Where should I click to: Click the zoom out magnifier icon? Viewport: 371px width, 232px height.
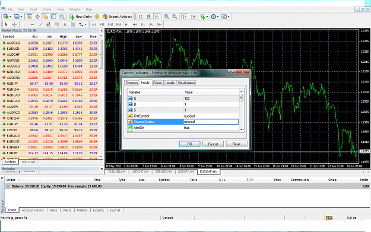pos(175,17)
